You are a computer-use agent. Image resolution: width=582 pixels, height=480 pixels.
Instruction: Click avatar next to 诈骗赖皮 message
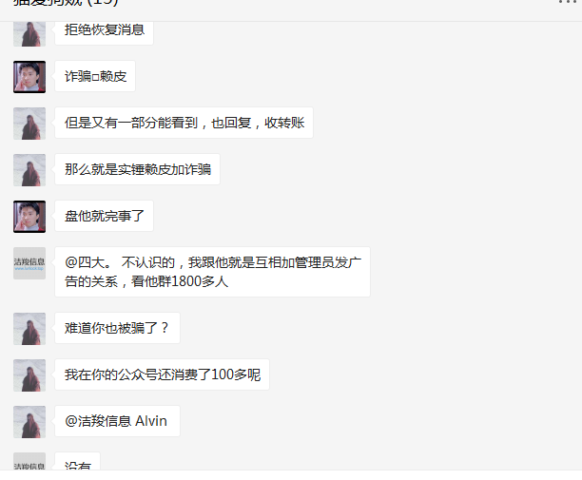point(29,77)
